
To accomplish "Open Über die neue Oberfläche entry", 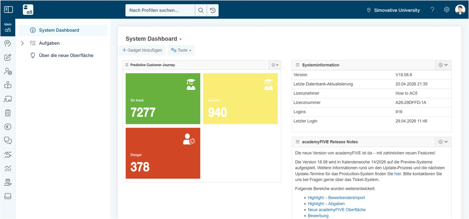I will click(66, 55).
